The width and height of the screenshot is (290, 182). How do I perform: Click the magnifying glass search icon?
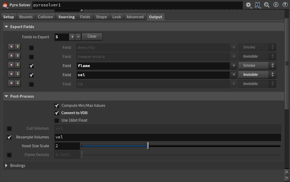pos(267,5)
